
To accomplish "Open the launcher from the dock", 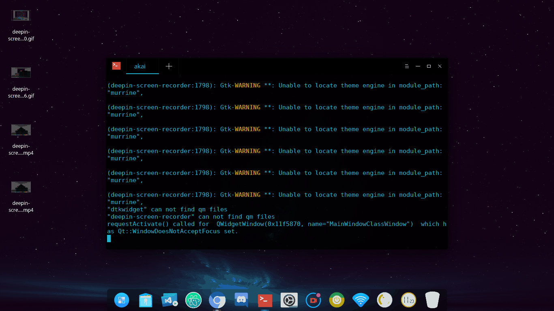I will click(122, 300).
